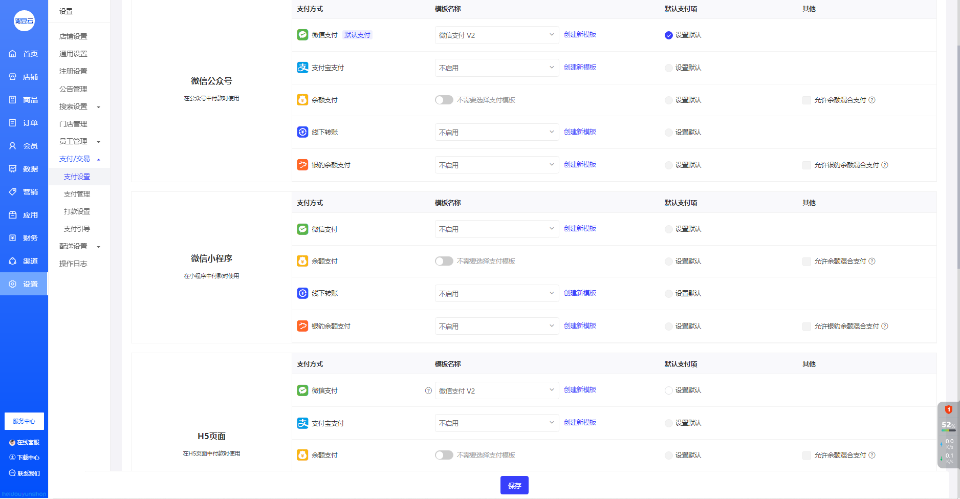
Task: Open 店铺设置 menu item
Action: 73,36
